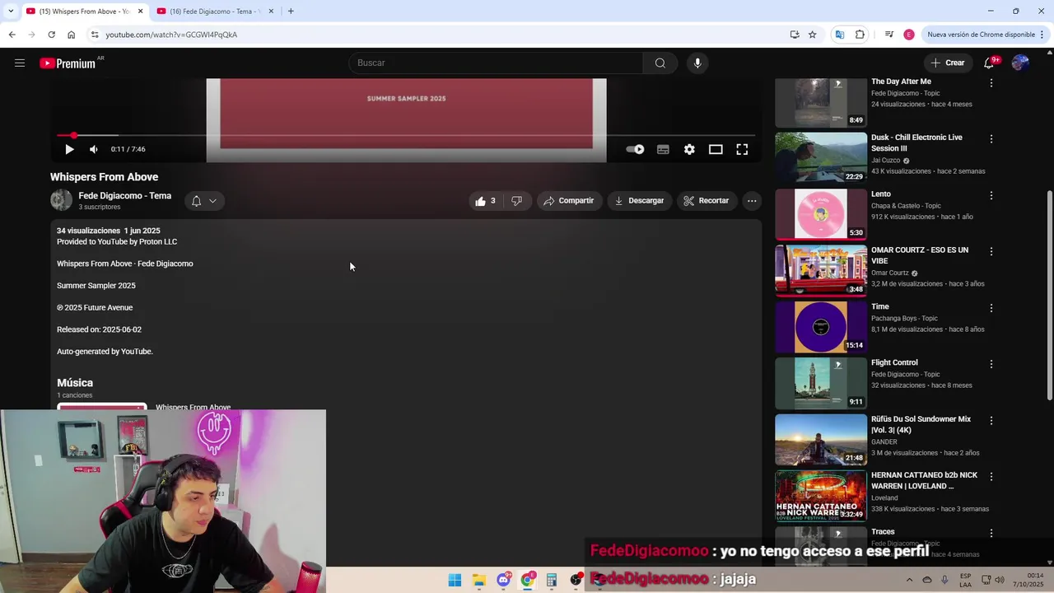Open options for Rüfüs Du Sol Sundowner Mix
1054x593 pixels.
(991, 420)
